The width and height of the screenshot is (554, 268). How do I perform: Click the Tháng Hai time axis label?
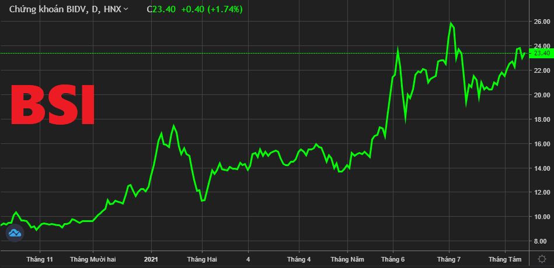click(x=202, y=259)
